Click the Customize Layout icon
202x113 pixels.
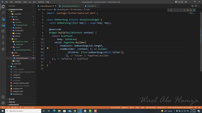coord(186,2)
